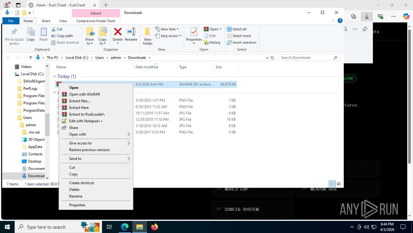The width and height of the screenshot is (413, 233).
Task: Open the Compressed Folder Tools tab
Action: coord(96,21)
